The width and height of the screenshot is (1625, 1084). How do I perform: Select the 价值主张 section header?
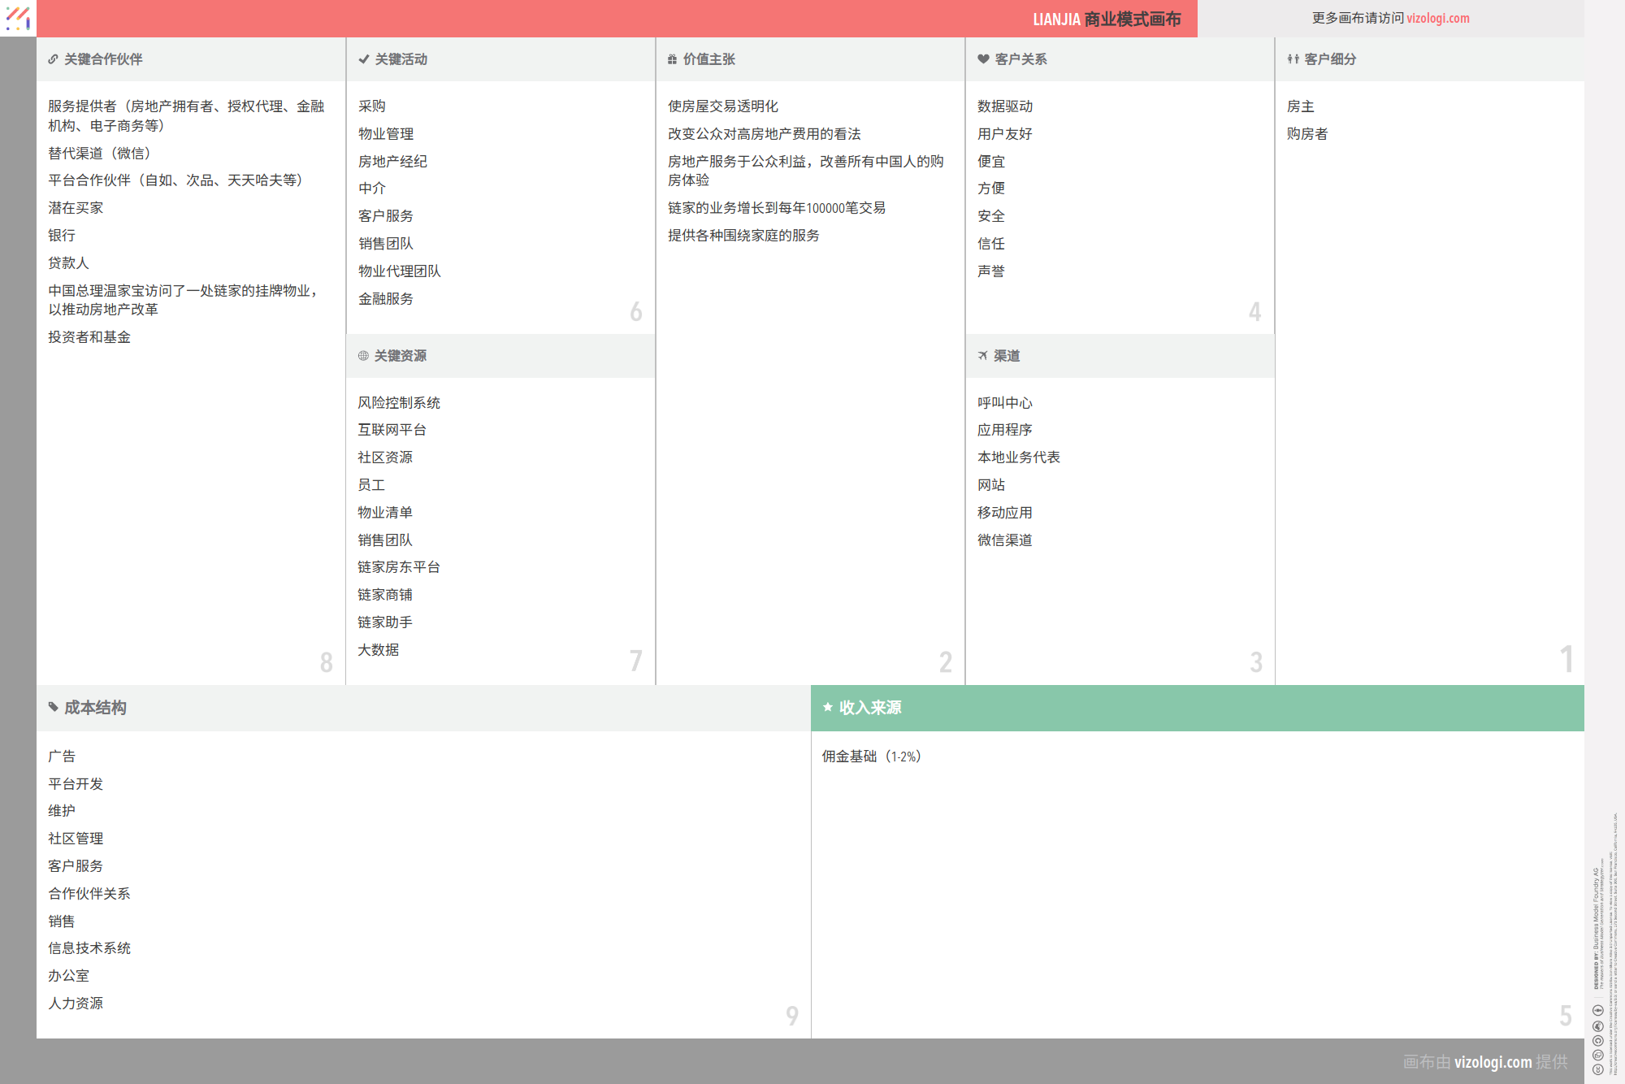coord(708,59)
